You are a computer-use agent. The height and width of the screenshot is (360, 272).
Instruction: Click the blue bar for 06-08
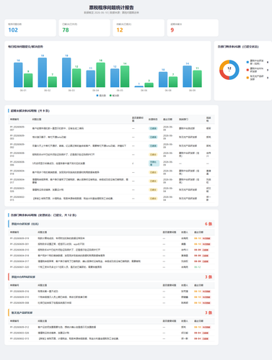[163, 79]
